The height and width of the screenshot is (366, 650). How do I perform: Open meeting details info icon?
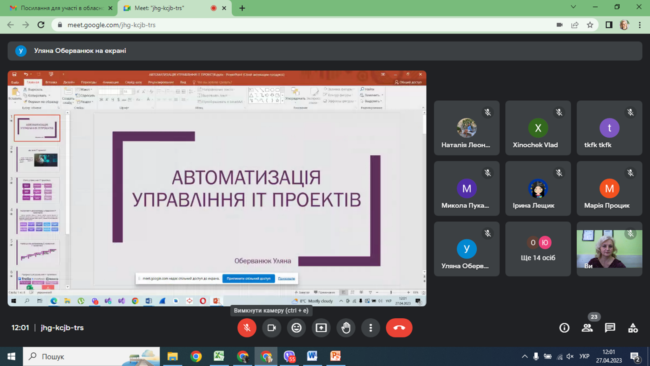[x=564, y=328]
